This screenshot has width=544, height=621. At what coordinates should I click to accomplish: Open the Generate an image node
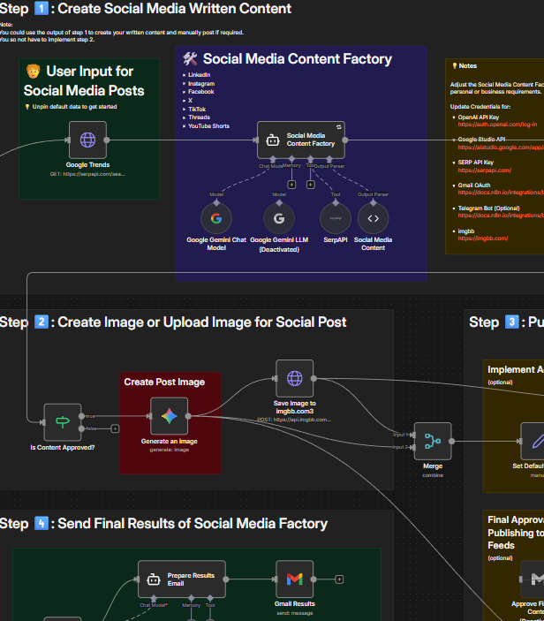click(169, 415)
